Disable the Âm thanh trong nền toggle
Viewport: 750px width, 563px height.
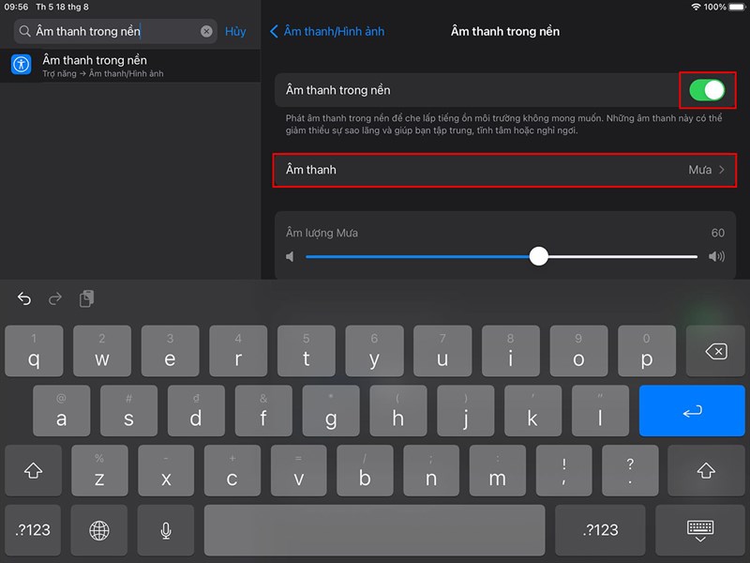point(709,89)
